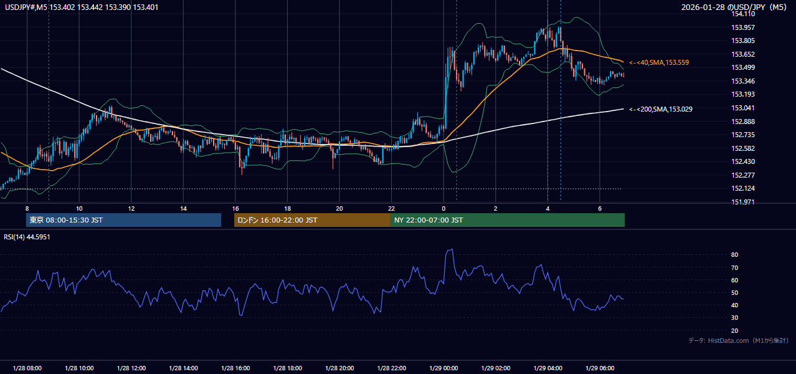This screenshot has width=796, height=374.
Task: Click bottom time label 1/29 06:00
Action: pyautogui.click(x=599, y=368)
